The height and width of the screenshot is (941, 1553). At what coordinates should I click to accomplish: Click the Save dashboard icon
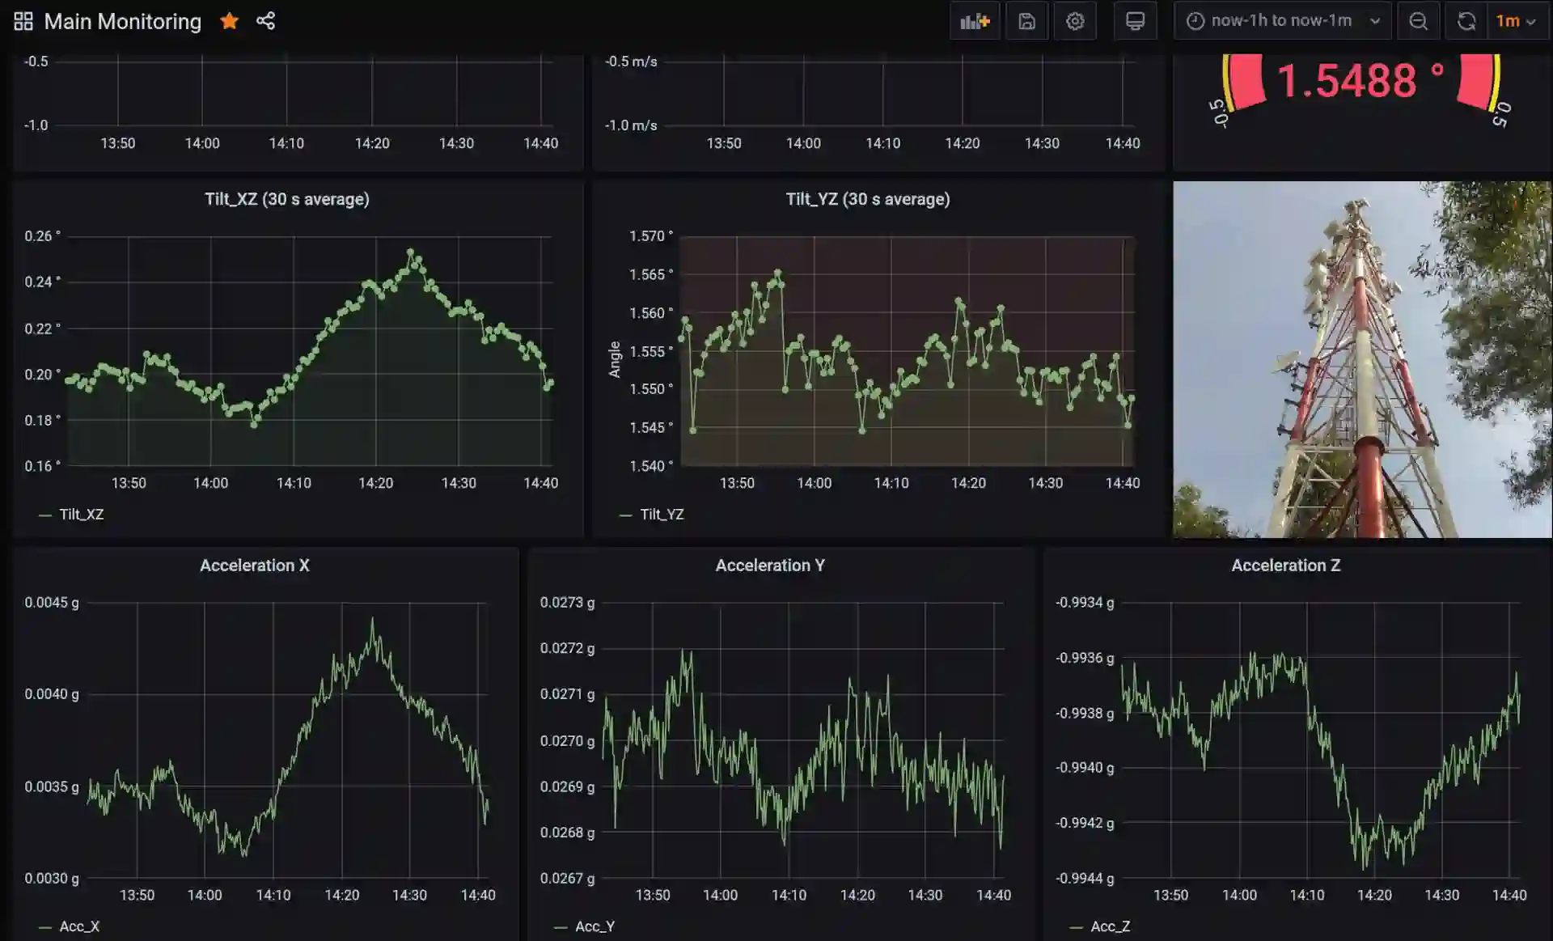click(1026, 21)
